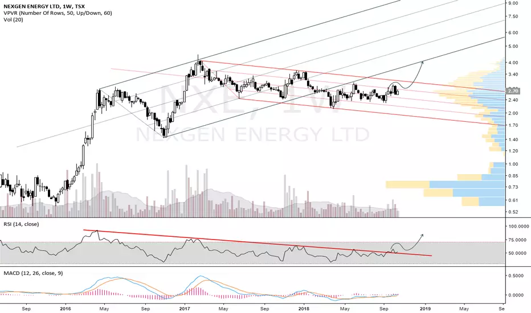Screen dimensions: 531x313
Task: Click the 6.00 price axis label
Action: [x=513, y=32]
